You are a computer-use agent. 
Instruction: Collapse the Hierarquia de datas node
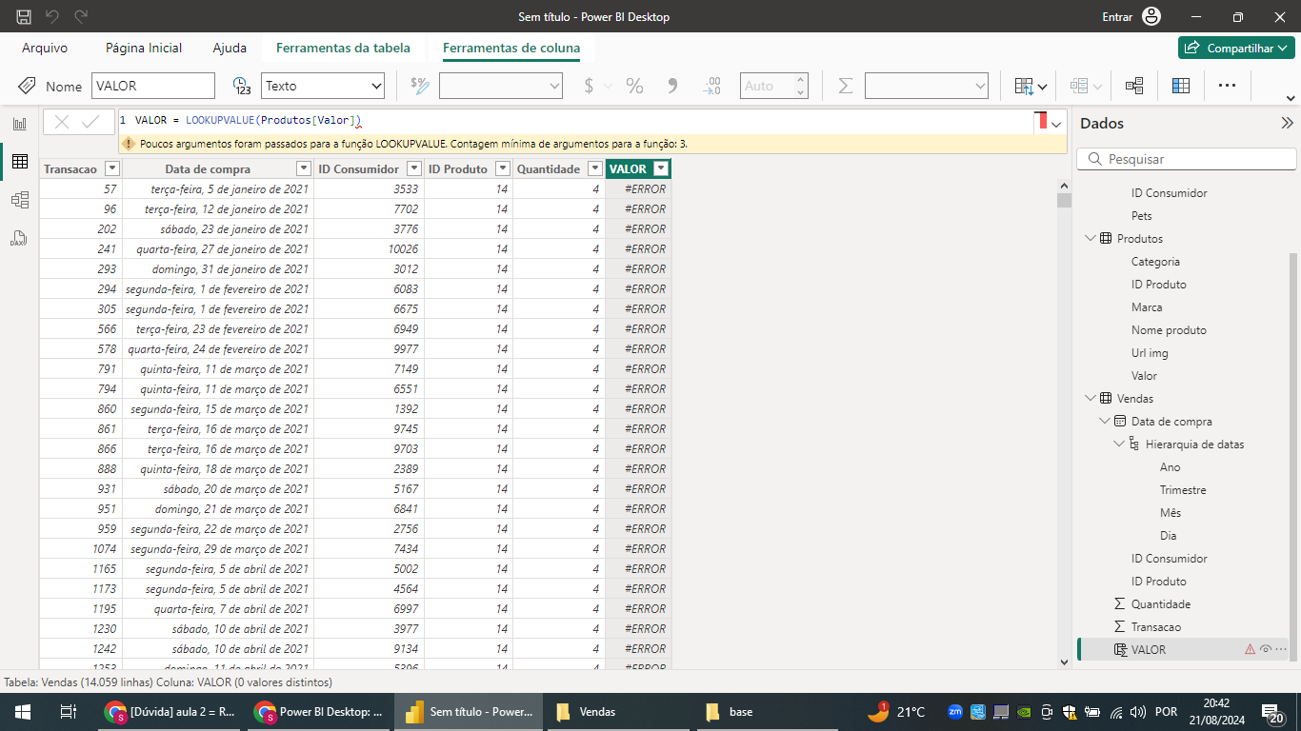1119,444
